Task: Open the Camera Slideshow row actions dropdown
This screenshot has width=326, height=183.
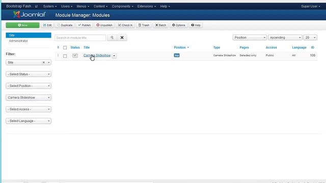Action: [x=114, y=56]
